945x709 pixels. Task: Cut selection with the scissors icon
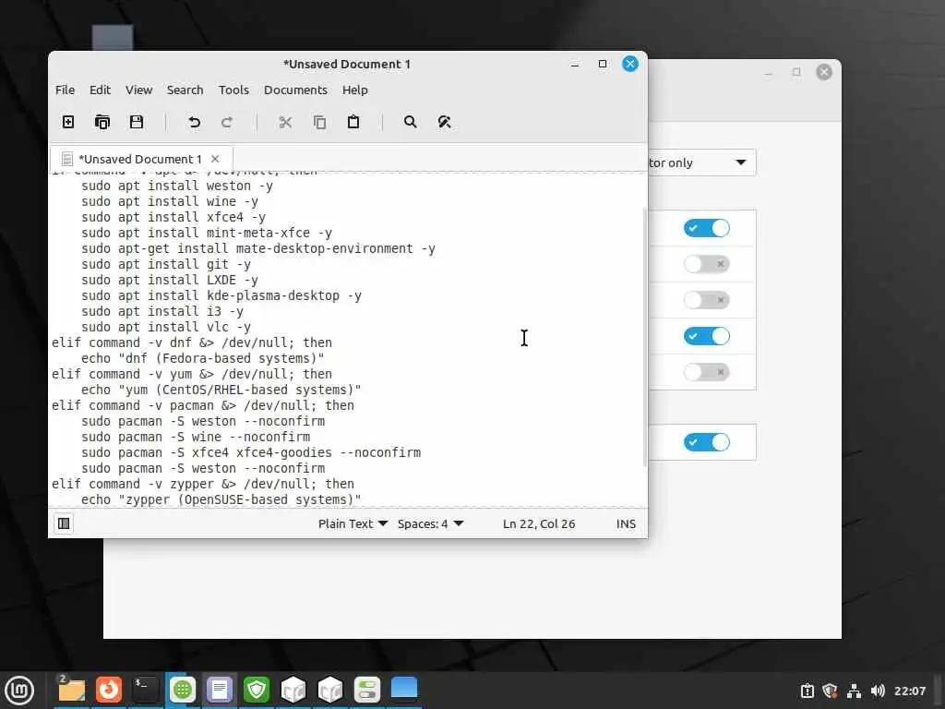point(285,122)
